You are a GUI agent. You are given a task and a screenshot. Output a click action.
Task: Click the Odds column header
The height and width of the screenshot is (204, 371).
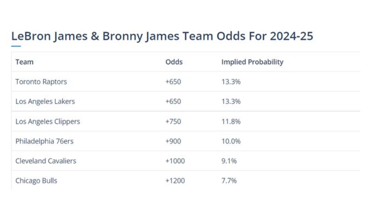click(174, 62)
